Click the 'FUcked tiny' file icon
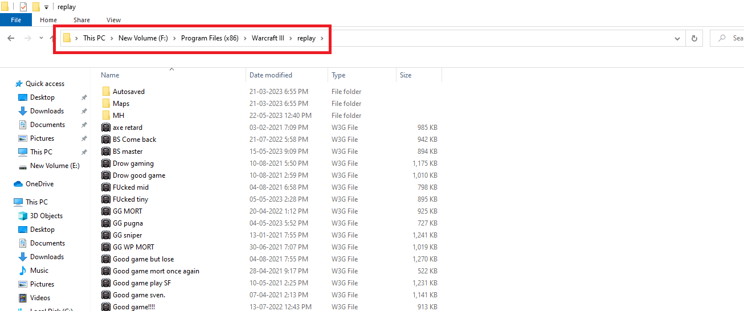Viewport: 744px width, 311px height. [x=106, y=199]
